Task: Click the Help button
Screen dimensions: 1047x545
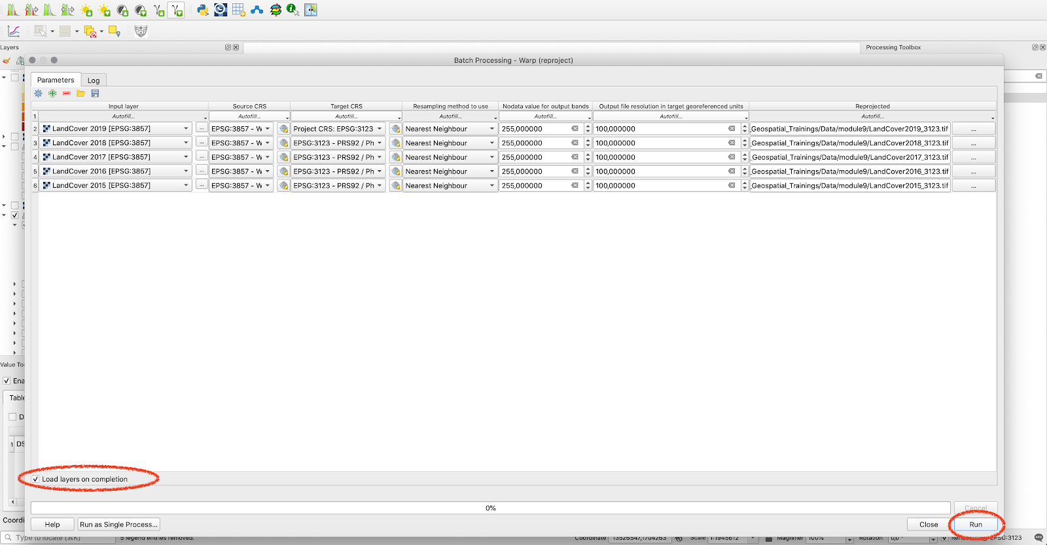Action: pyautogui.click(x=52, y=525)
